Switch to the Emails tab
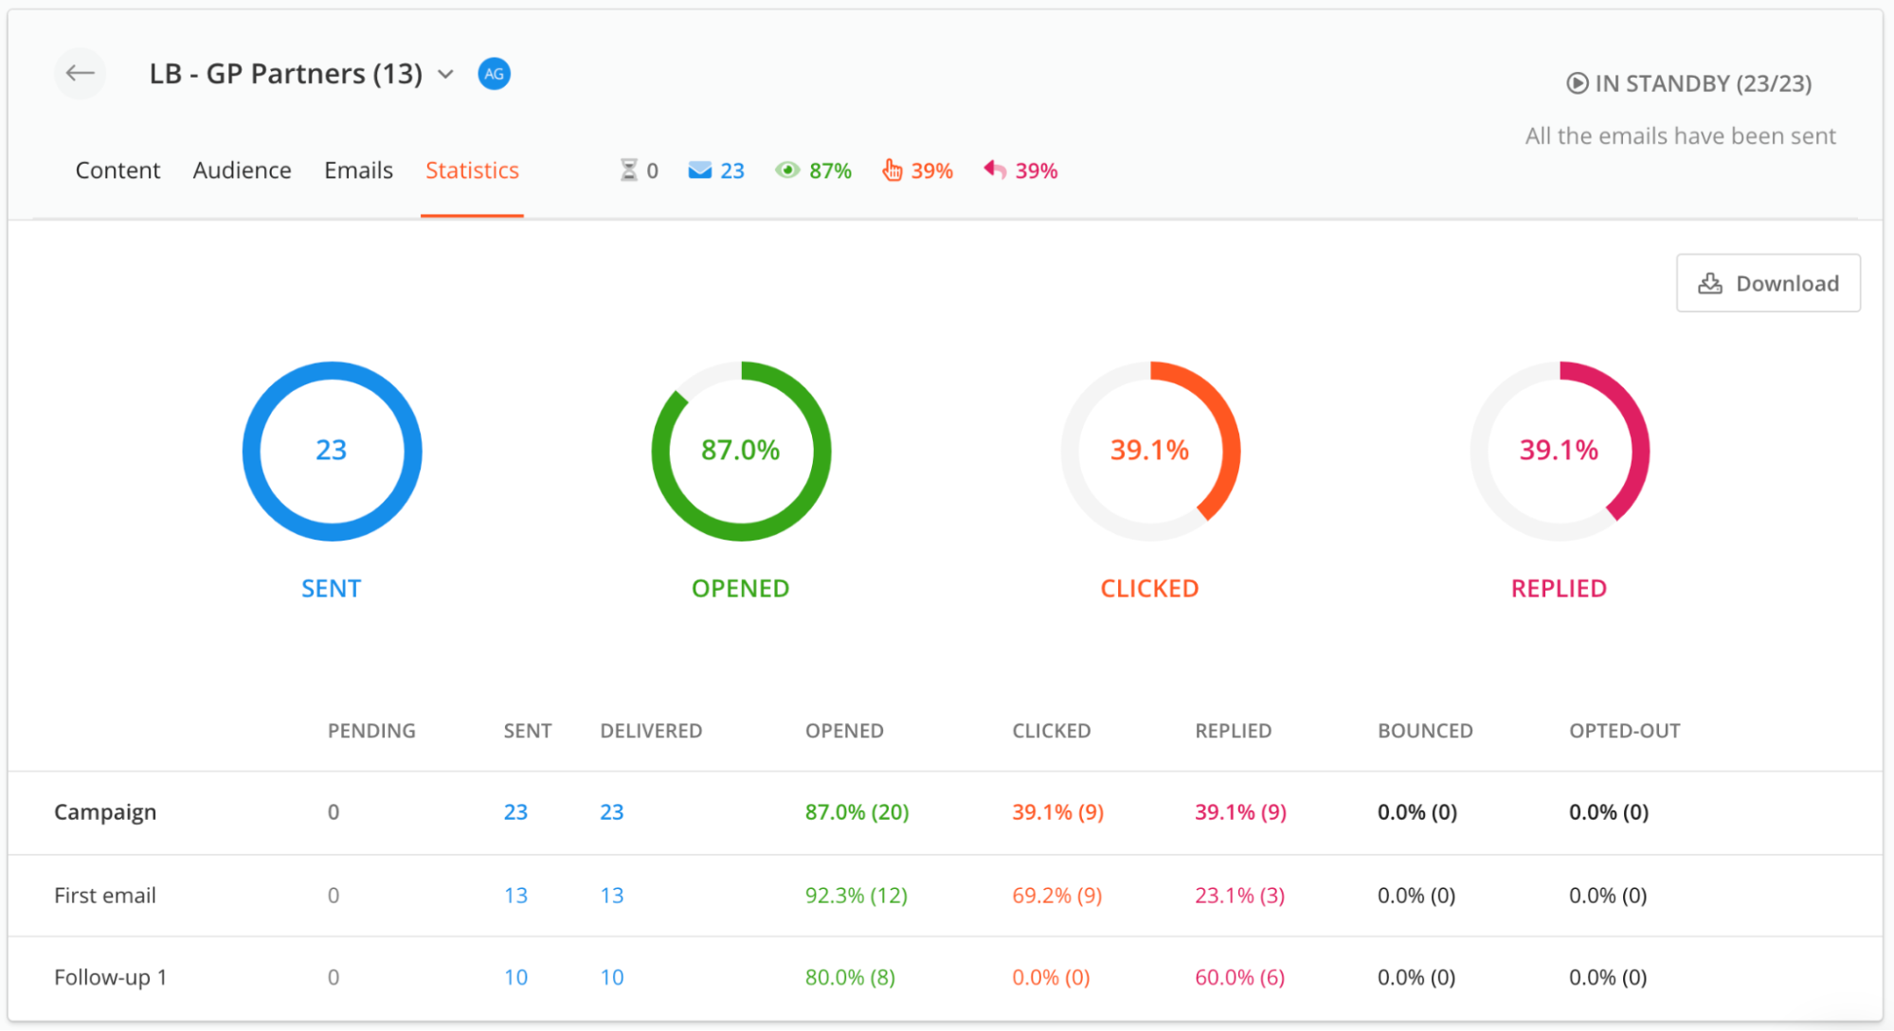This screenshot has width=1894, height=1031. tap(357, 169)
